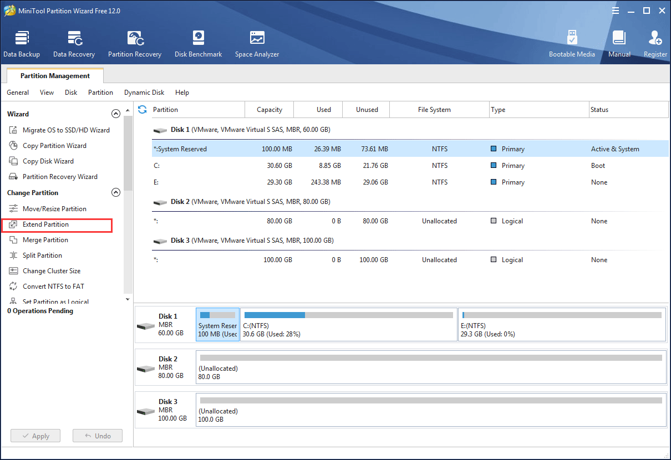Click the Undo button
Screen dimensions: 671x460
(98, 435)
